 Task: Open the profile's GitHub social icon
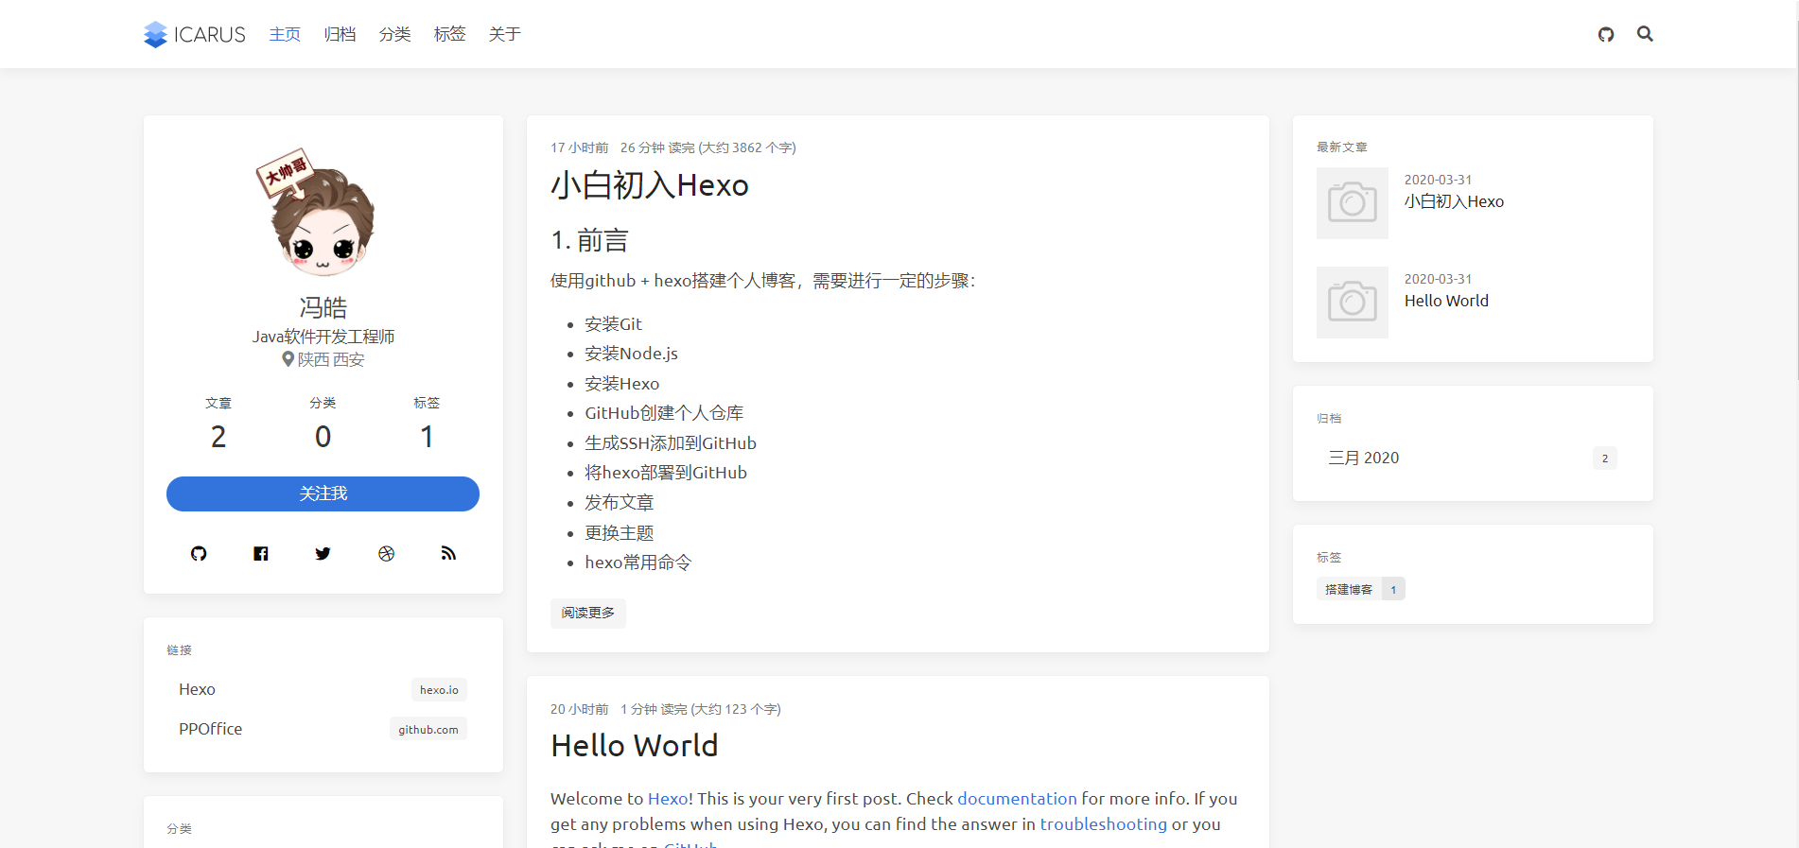click(x=199, y=554)
